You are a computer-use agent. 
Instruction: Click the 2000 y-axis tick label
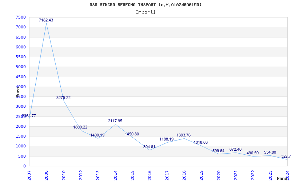pos(21,126)
